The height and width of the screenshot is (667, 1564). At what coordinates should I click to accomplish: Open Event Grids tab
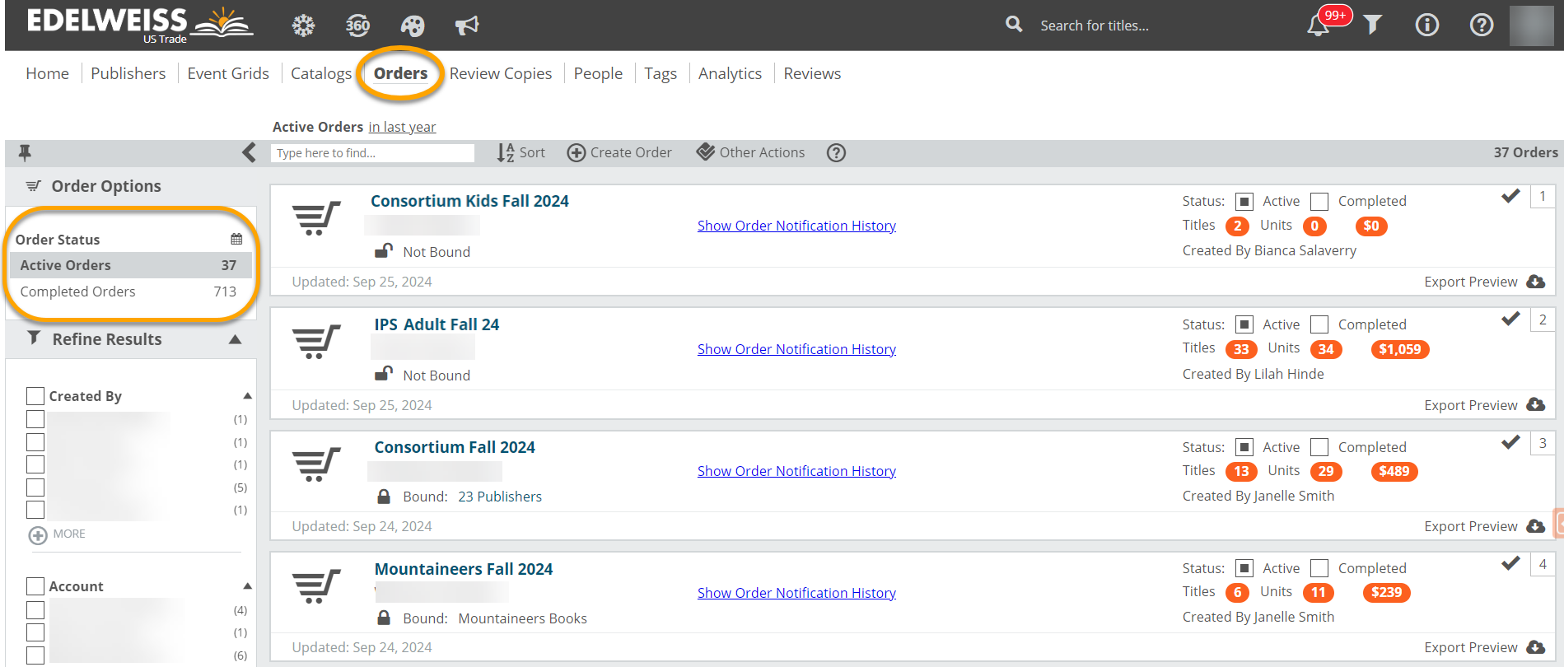(228, 73)
